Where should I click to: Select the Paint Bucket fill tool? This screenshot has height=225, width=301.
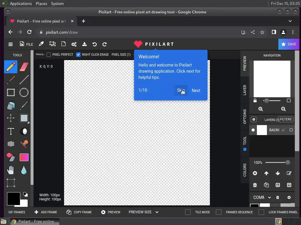point(11,105)
